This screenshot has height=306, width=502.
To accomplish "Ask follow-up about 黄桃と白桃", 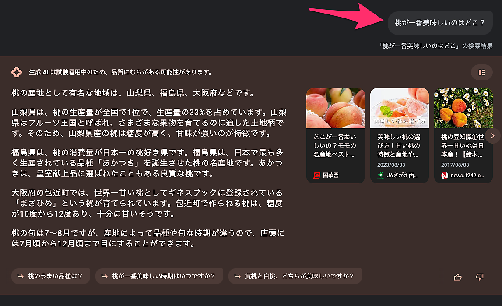I will point(295,276).
